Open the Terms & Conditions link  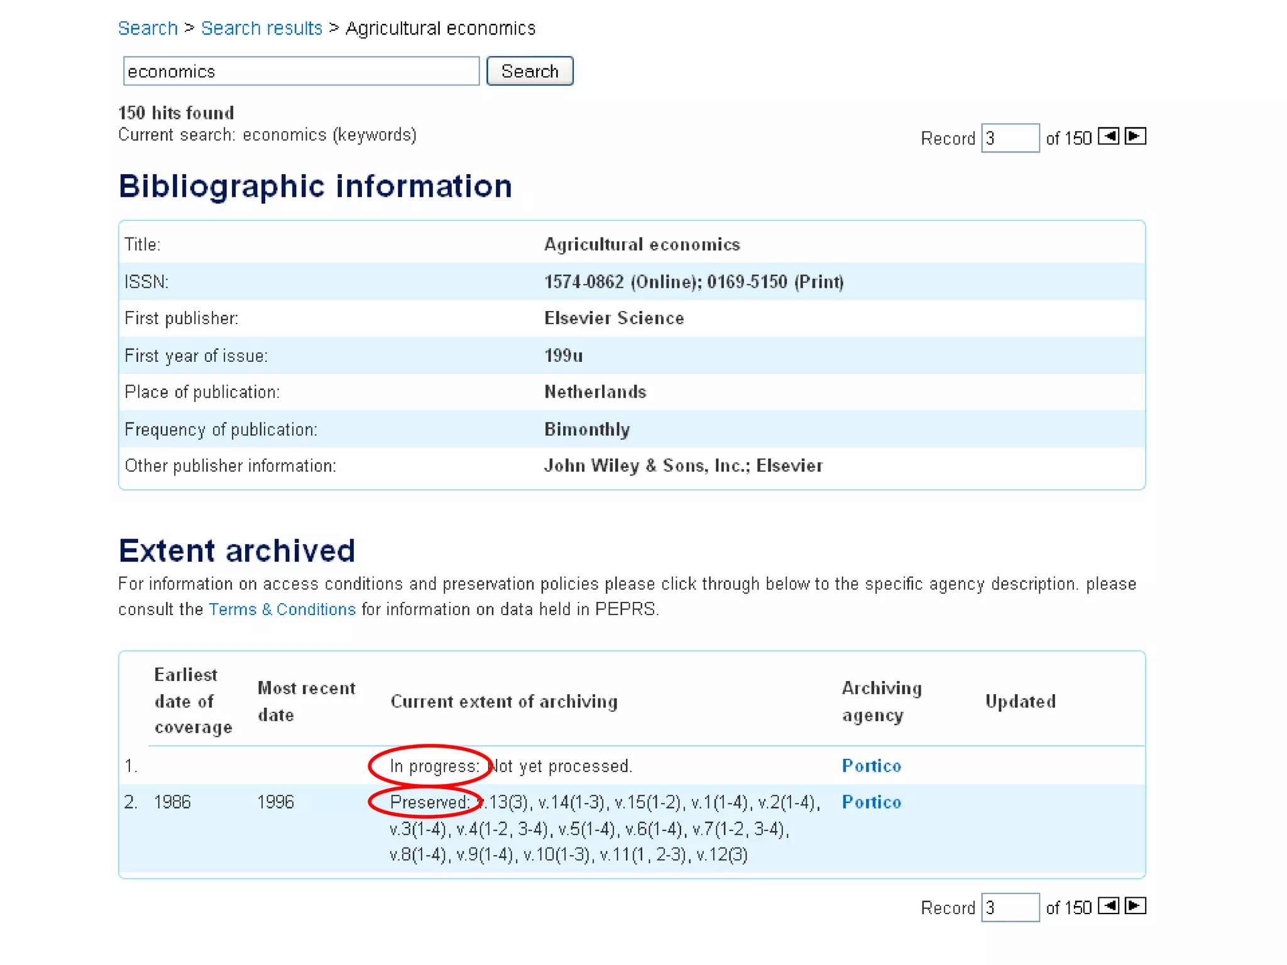(282, 609)
